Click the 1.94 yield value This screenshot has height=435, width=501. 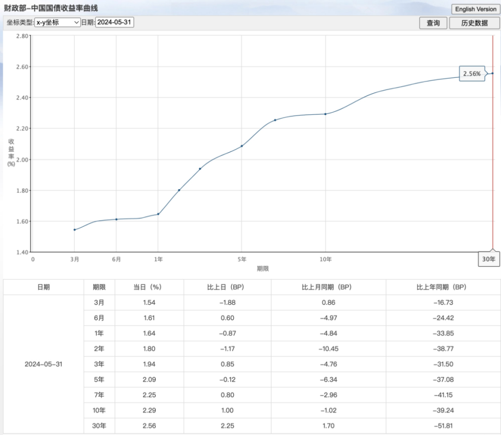(149, 364)
